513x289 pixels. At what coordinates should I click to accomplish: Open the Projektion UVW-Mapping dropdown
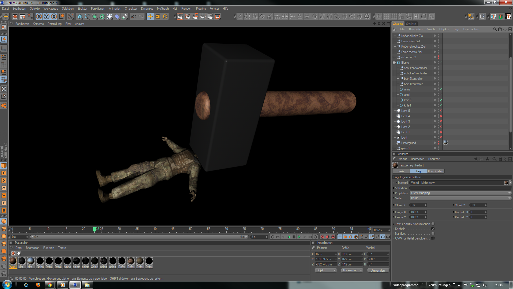pyautogui.click(x=460, y=193)
